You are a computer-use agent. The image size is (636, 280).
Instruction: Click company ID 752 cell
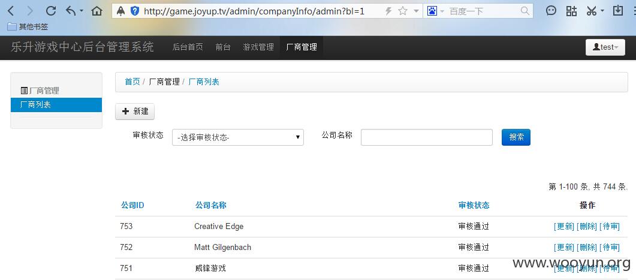[x=126, y=247]
